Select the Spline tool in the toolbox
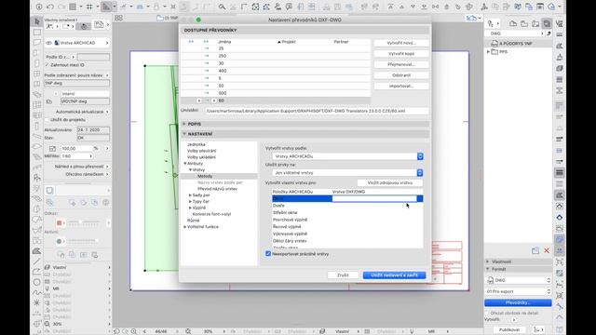This screenshot has width=596, height=335. point(37,292)
